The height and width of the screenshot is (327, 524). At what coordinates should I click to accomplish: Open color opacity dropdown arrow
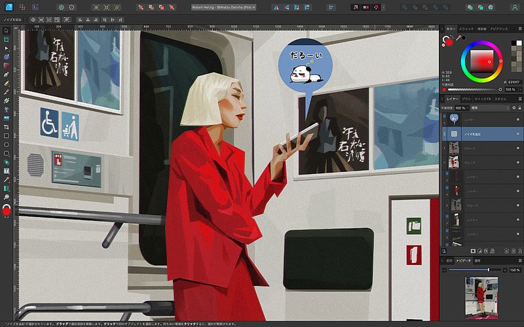[520, 90]
